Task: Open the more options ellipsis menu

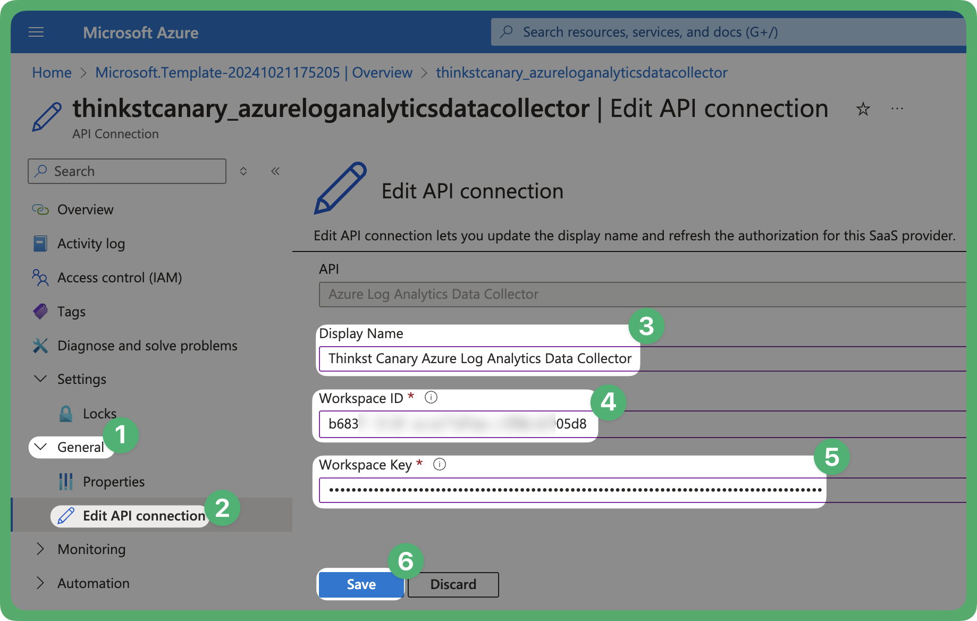Action: [897, 109]
